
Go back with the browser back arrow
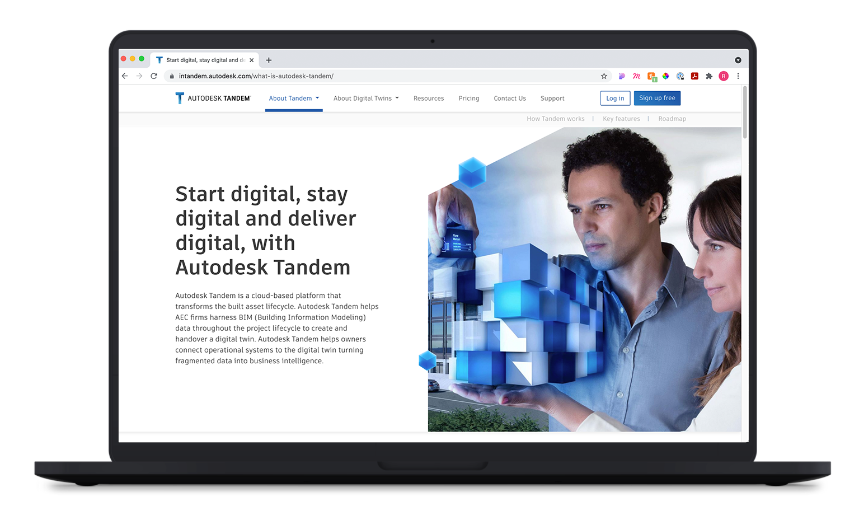(x=125, y=76)
